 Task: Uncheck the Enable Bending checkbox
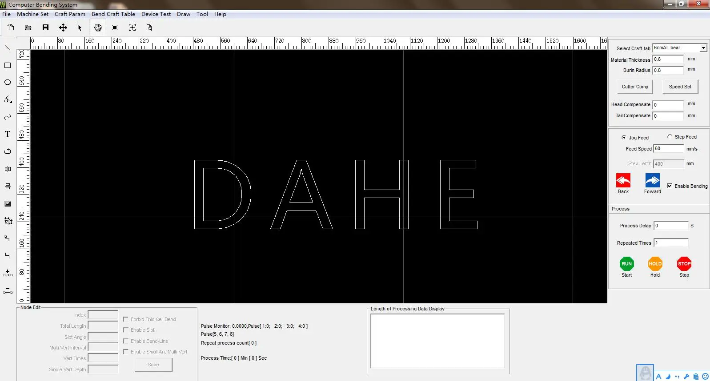(670, 186)
